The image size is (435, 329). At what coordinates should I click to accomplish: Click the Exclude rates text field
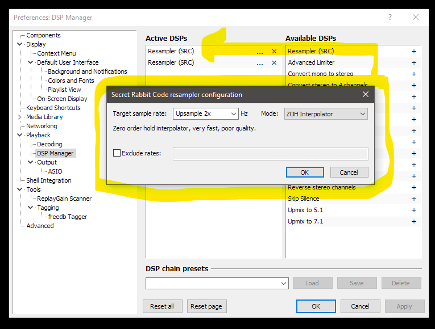tap(271, 154)
